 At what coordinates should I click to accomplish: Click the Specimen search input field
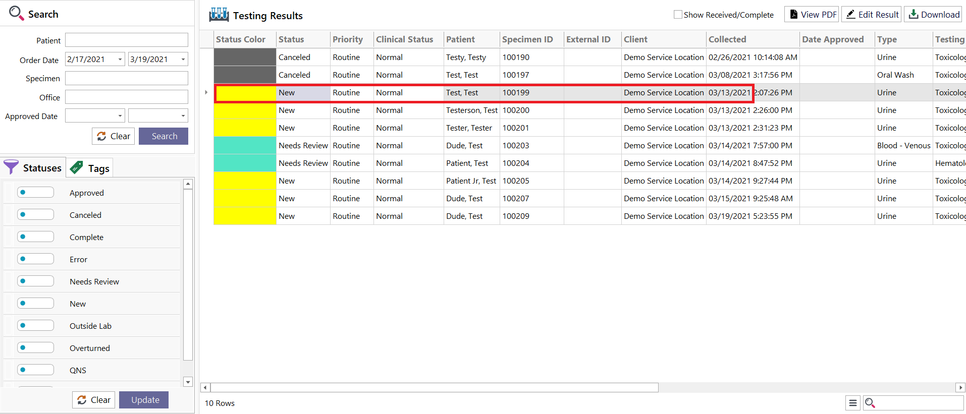(127, 78)
